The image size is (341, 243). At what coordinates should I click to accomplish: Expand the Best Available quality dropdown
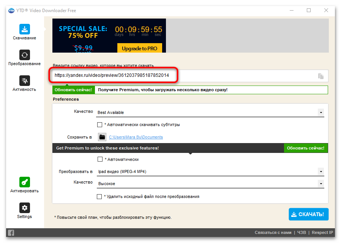point(321,112)
